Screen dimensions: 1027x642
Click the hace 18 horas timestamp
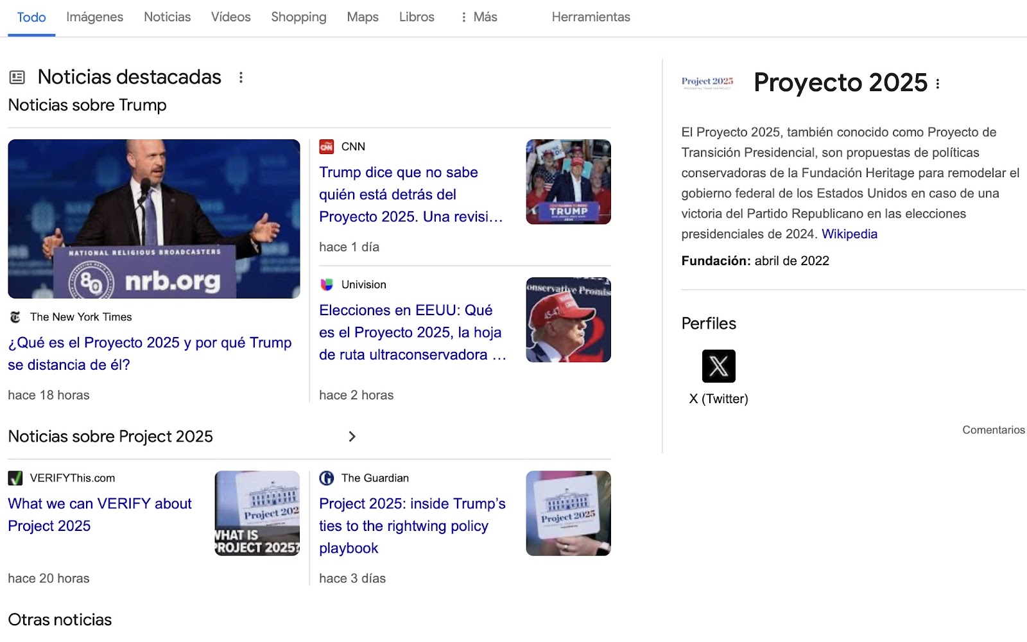(49, 395)
